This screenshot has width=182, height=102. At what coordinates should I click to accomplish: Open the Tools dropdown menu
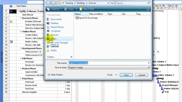point(112,75)
